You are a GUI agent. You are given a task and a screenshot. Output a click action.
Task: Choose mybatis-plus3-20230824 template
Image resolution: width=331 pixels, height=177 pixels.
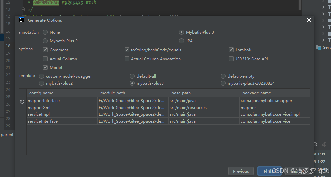click(223, 83)
